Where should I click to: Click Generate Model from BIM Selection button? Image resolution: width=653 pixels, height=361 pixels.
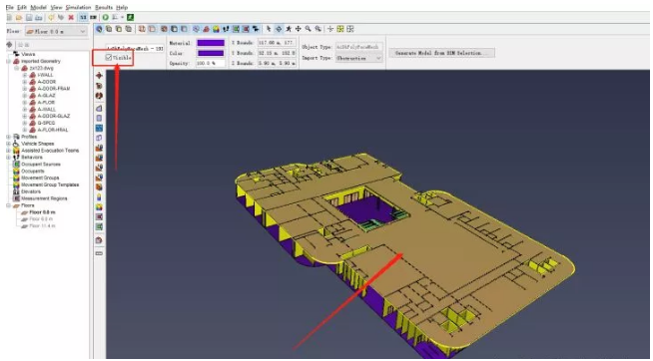pyautogui.click(x=442, y=53)
